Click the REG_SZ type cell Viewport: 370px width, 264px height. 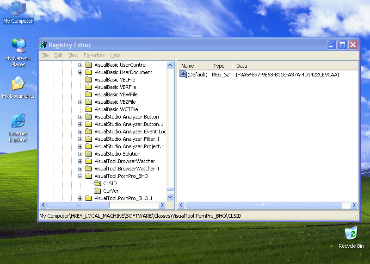coord(221,75)
